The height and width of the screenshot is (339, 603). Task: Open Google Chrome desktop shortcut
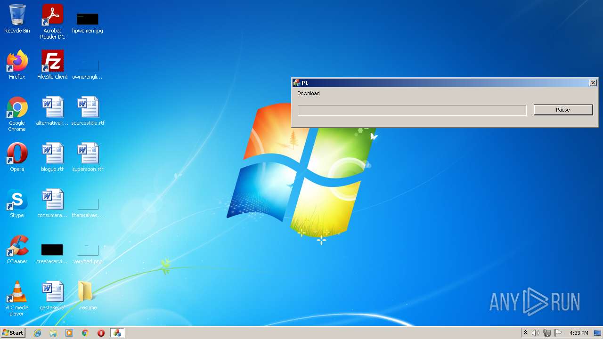[x=17, y=114]
